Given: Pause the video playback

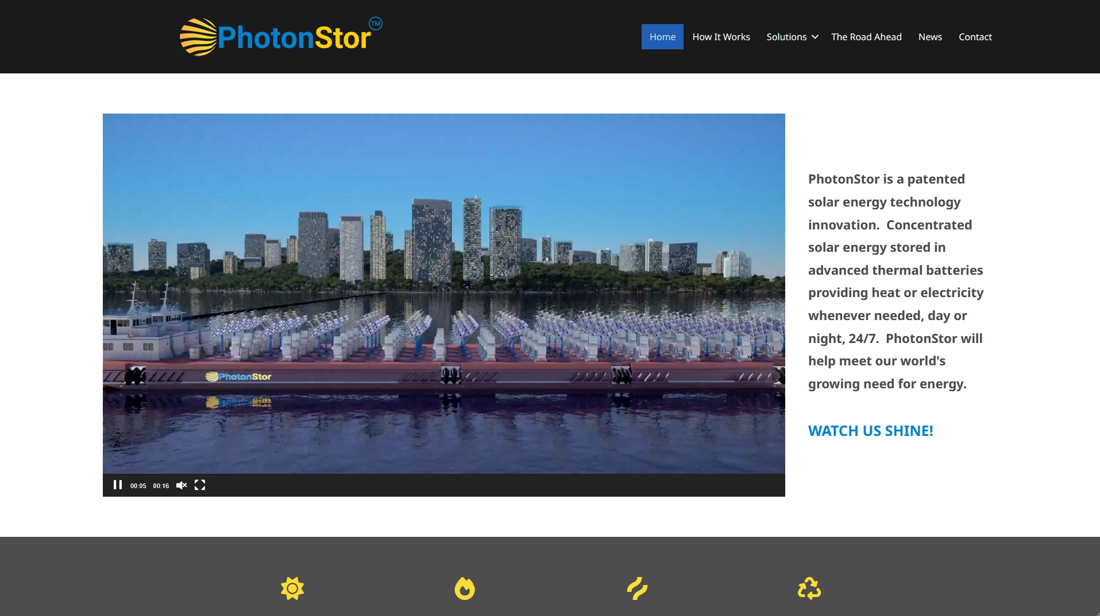Looking at the screenshot, I should point(118,485).
